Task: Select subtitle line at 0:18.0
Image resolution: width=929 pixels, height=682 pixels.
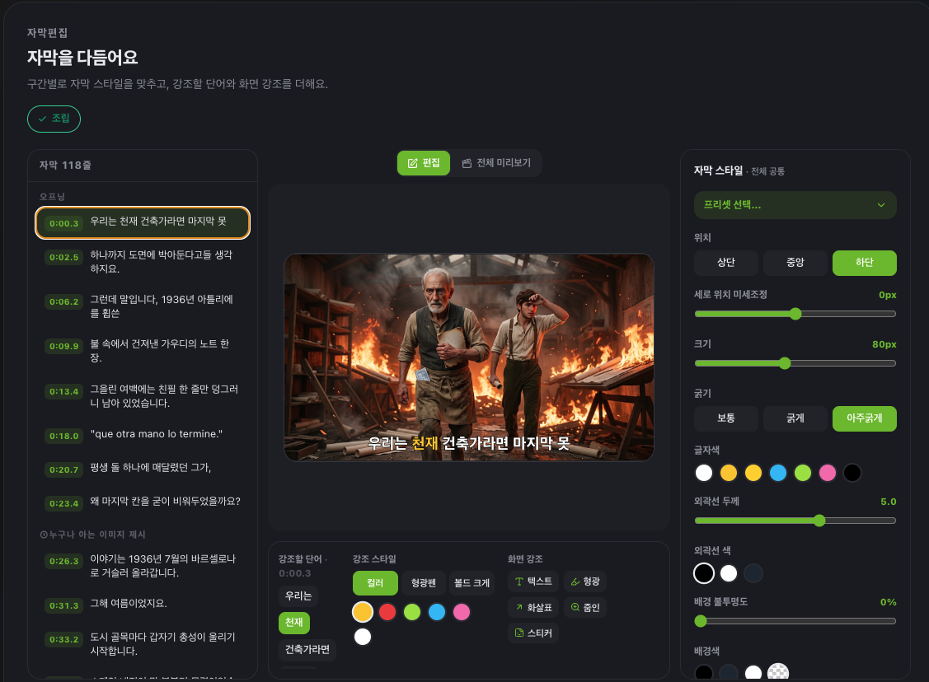Action: [142, 435]
